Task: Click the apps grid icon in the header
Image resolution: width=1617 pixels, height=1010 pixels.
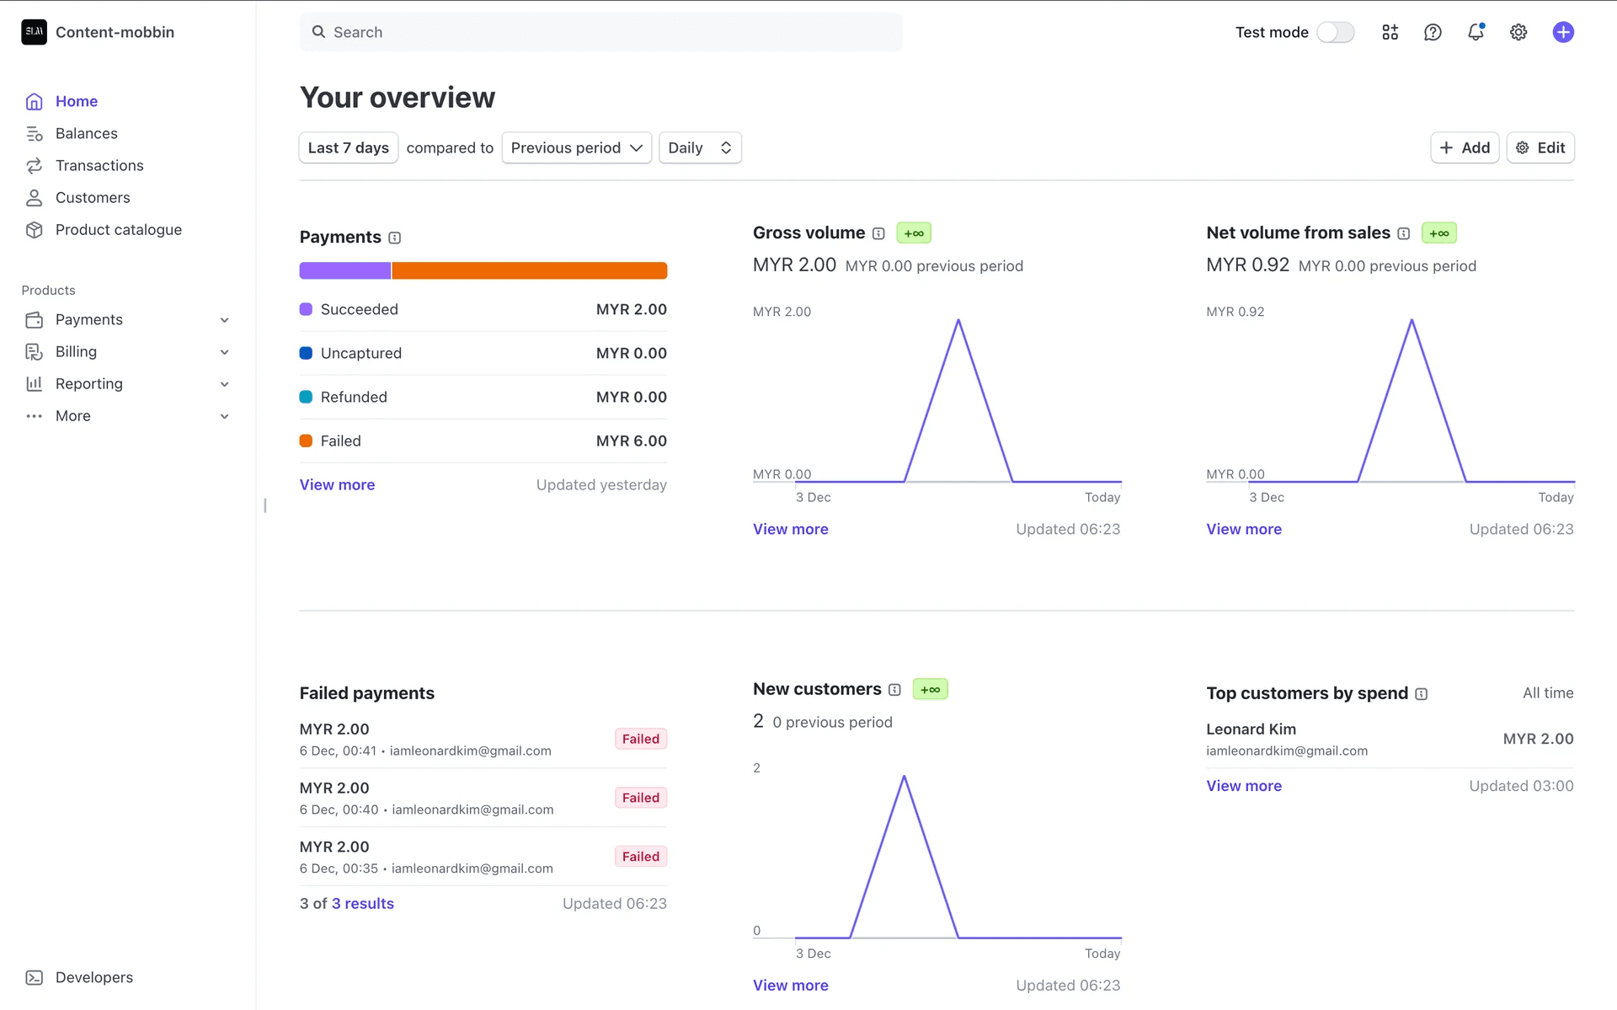Action: pyautogui.click(x=1390, y=32)
